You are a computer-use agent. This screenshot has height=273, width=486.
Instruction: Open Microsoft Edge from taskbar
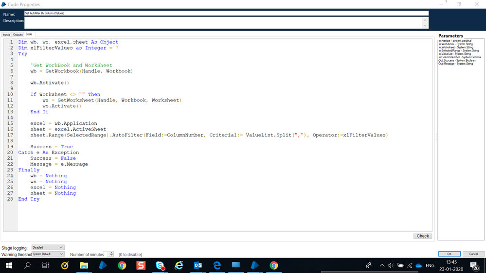tap(217, 265)
